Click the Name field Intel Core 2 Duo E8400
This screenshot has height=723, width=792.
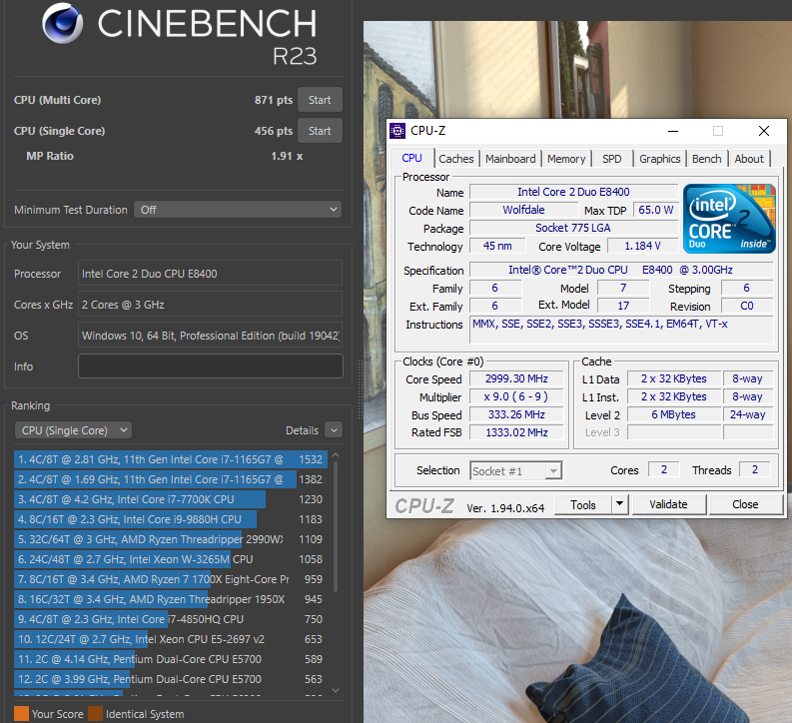click(x=573, y=192)
